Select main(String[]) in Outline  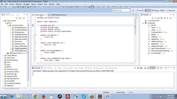pyautogui.click(x=156, y=53)
